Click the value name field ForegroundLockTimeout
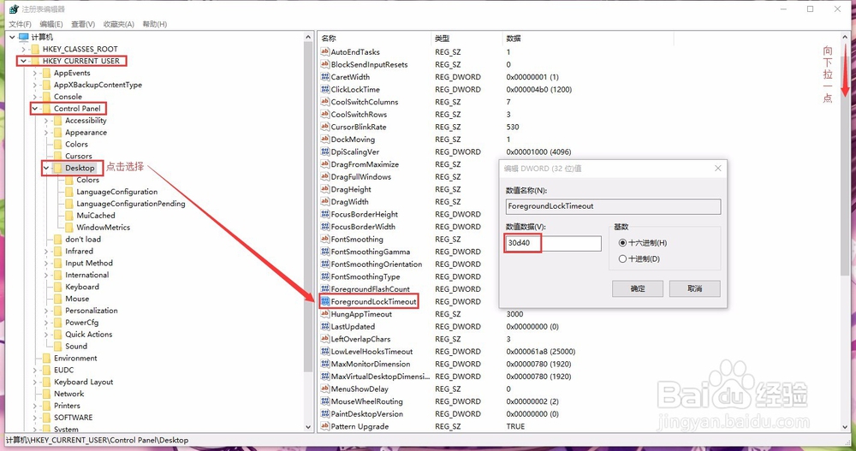Viewport: 856px width, 451px height. pos(613,206)
